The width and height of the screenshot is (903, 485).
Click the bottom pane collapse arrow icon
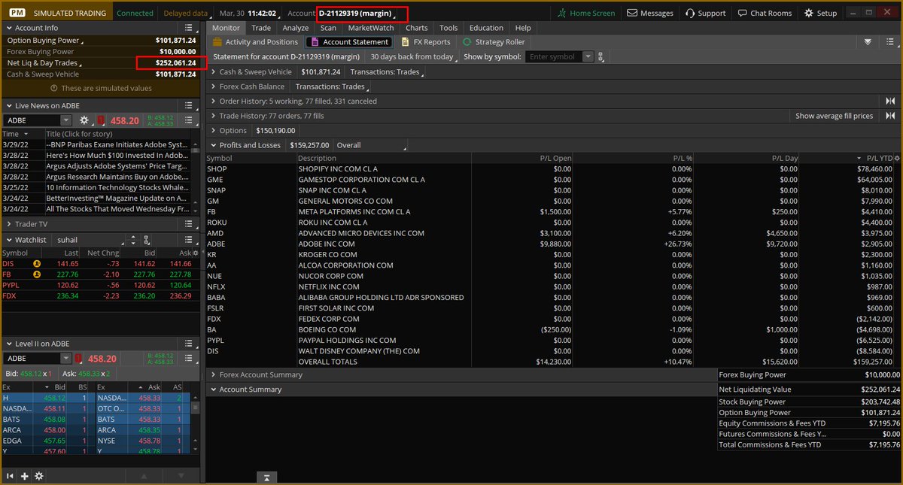266,477
